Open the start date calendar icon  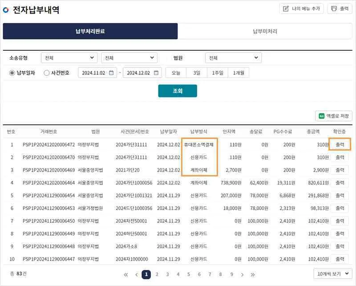(x=111, y=73)
